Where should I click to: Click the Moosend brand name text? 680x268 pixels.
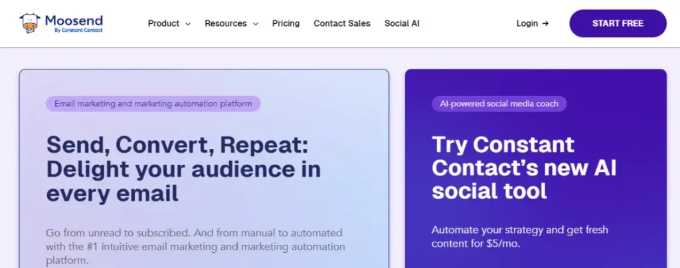pyautogui.click(x=74, y=21)
